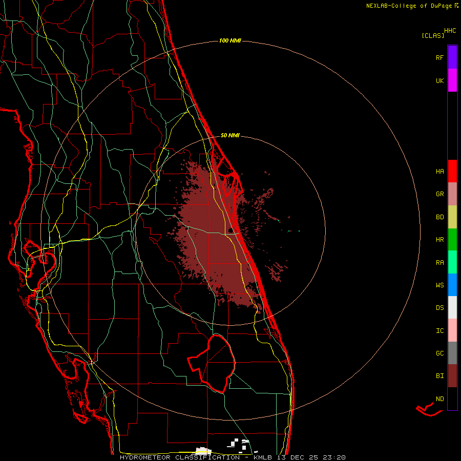Click the large brown biological echo area
461x461 pixels.
218,235
